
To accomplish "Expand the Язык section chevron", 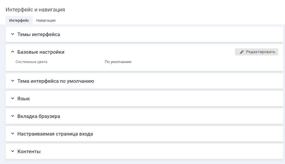I will [x=12, y=99].
